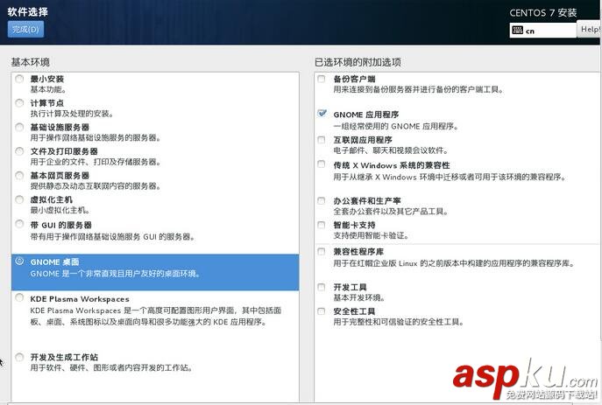Select the 基本网页服务器 radio option
The height and width of the screenshot is (405, 602).
(19, 175)
